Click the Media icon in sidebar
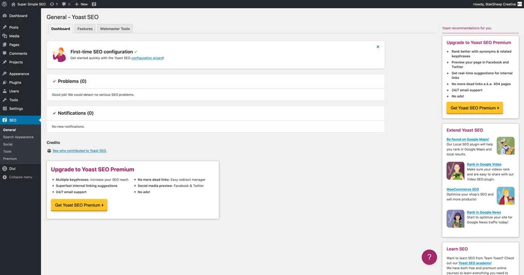This screenshot has height=275, width=524. [x=5, y=36]
